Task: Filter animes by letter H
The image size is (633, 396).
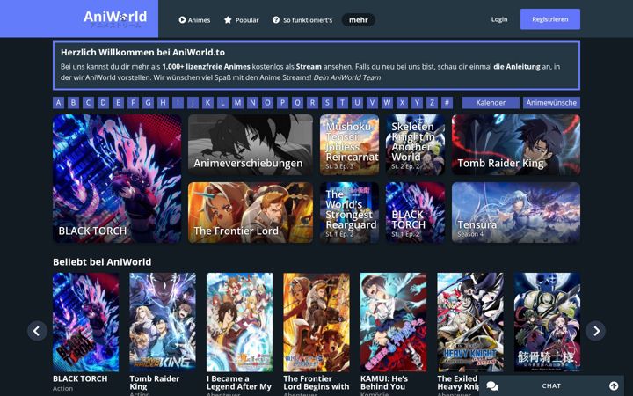Action: tap(164, 103)
